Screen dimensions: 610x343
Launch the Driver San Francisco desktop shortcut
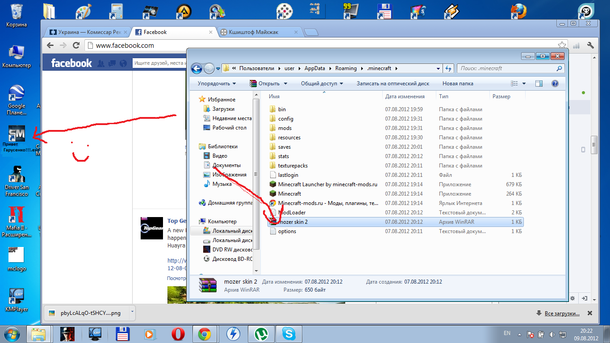(x=17, y=181)
